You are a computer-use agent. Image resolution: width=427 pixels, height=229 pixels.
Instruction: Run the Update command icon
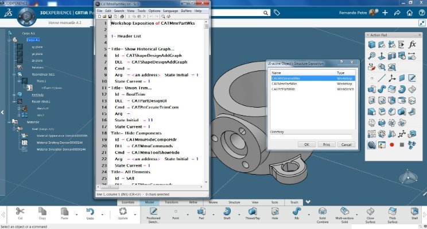click(x=123, y=211)
